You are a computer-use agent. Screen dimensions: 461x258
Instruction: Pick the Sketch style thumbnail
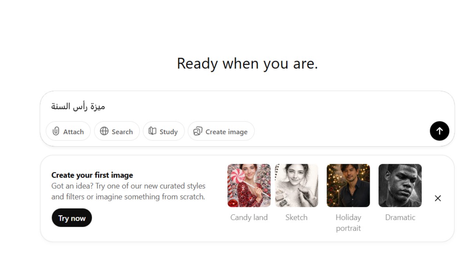pos(296,185)
